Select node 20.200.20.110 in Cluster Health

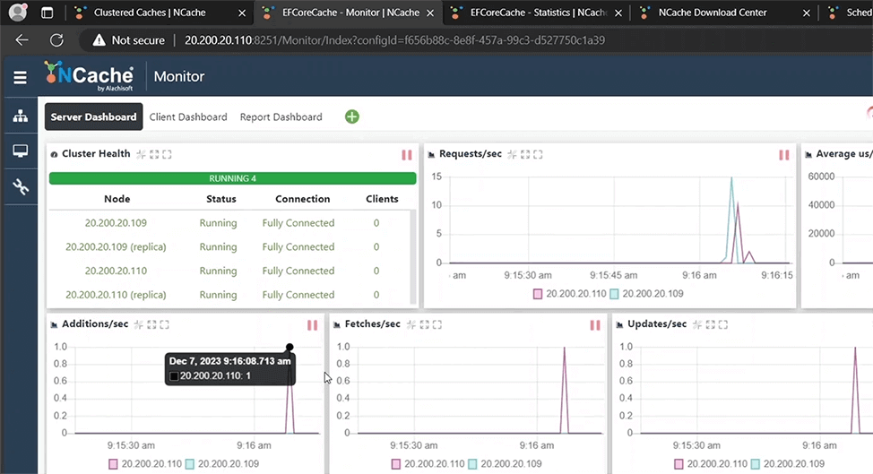click(x=116, y=271)
